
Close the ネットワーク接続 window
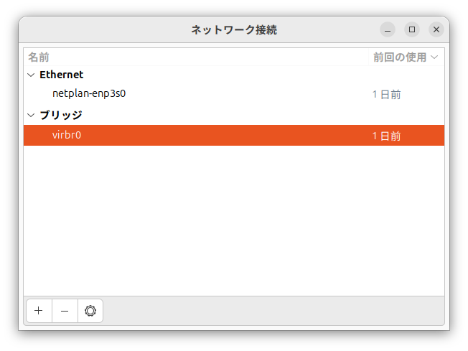(x=436, y=29)
